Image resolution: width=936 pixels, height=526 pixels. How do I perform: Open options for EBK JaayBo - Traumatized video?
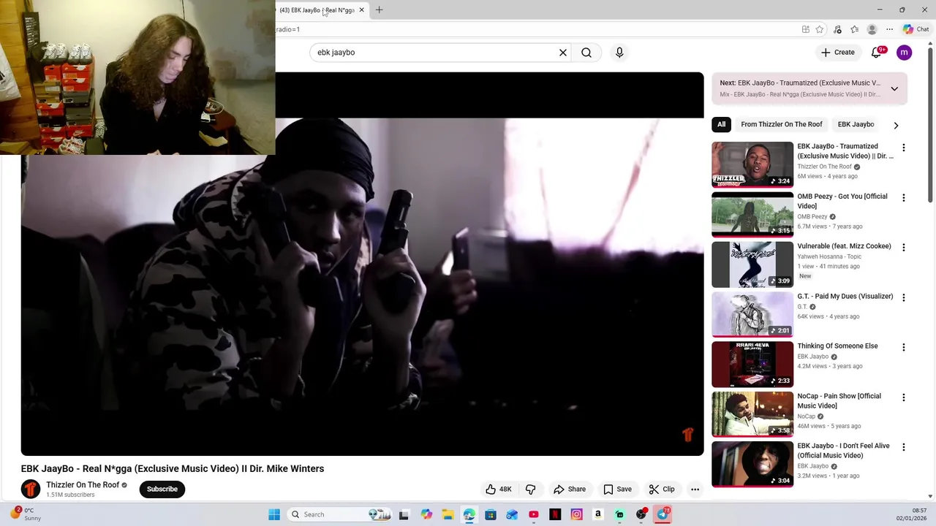click(903, 148)
